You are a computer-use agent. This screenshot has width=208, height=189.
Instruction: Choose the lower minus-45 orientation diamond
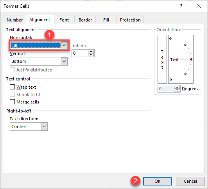[x=185, y=74]
